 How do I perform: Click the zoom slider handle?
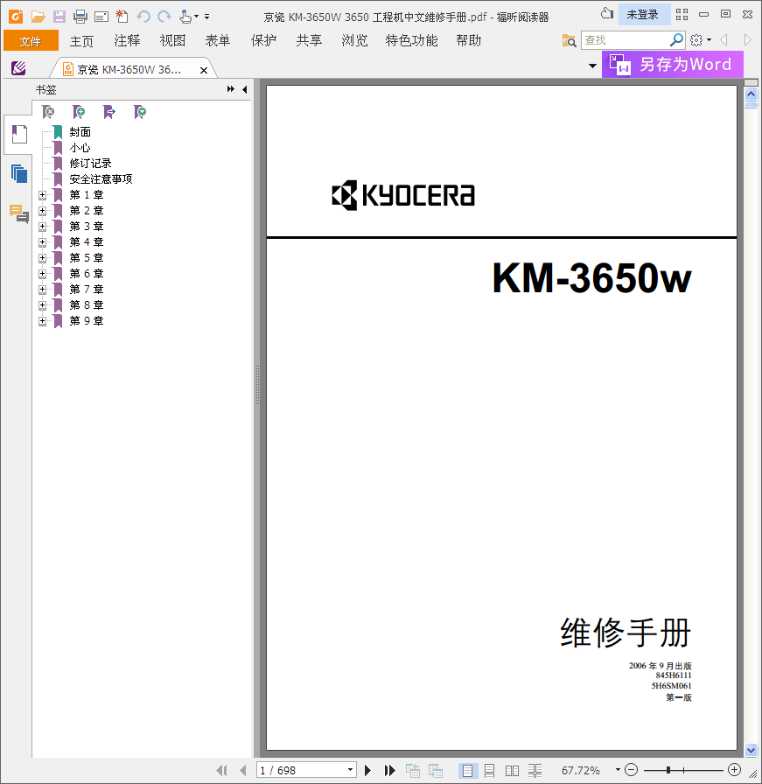pyautogui.click(x=668, y=771)
